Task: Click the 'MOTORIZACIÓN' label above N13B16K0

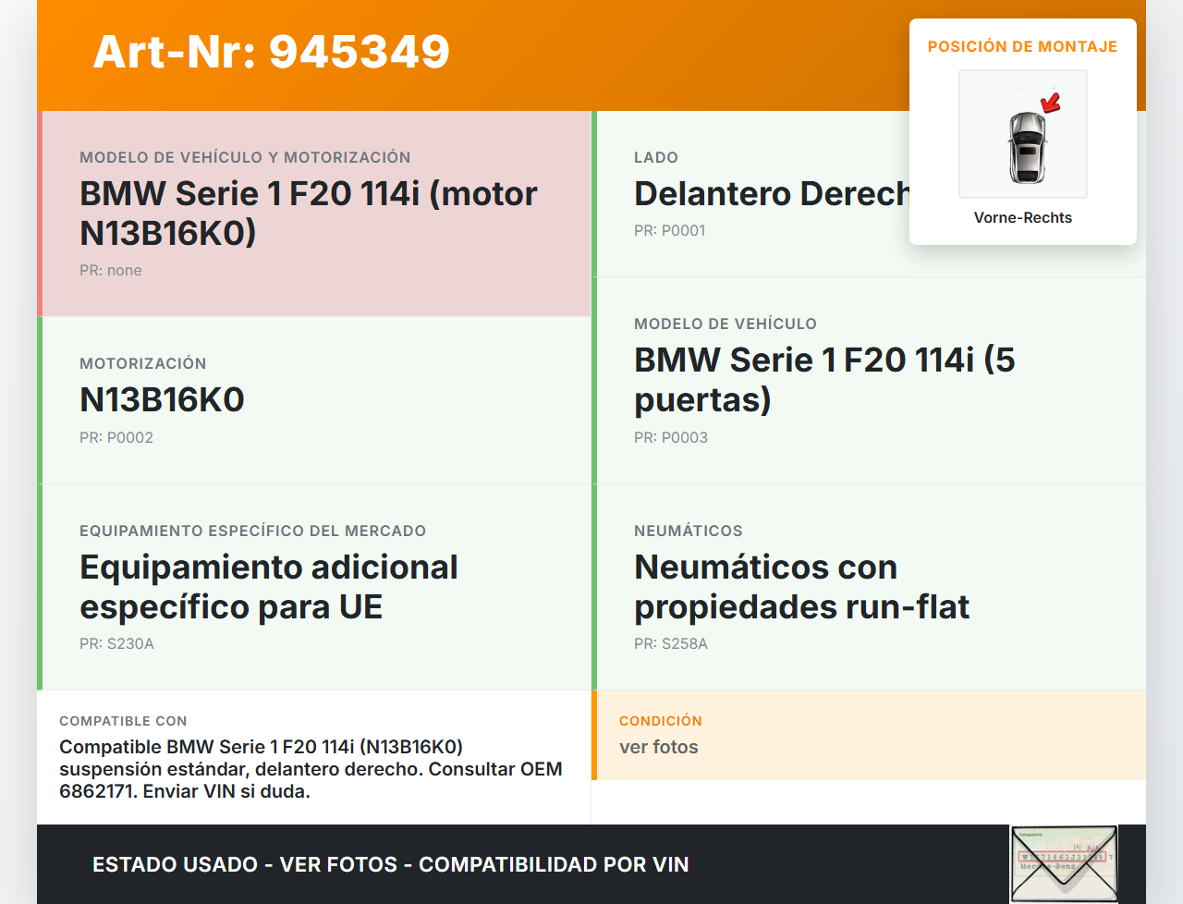Action: (143, 363)
